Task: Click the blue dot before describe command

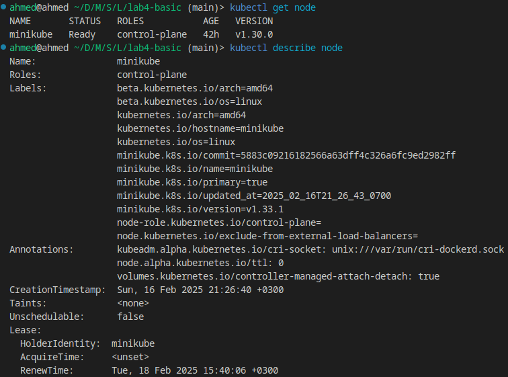Action: pos(3,47)
